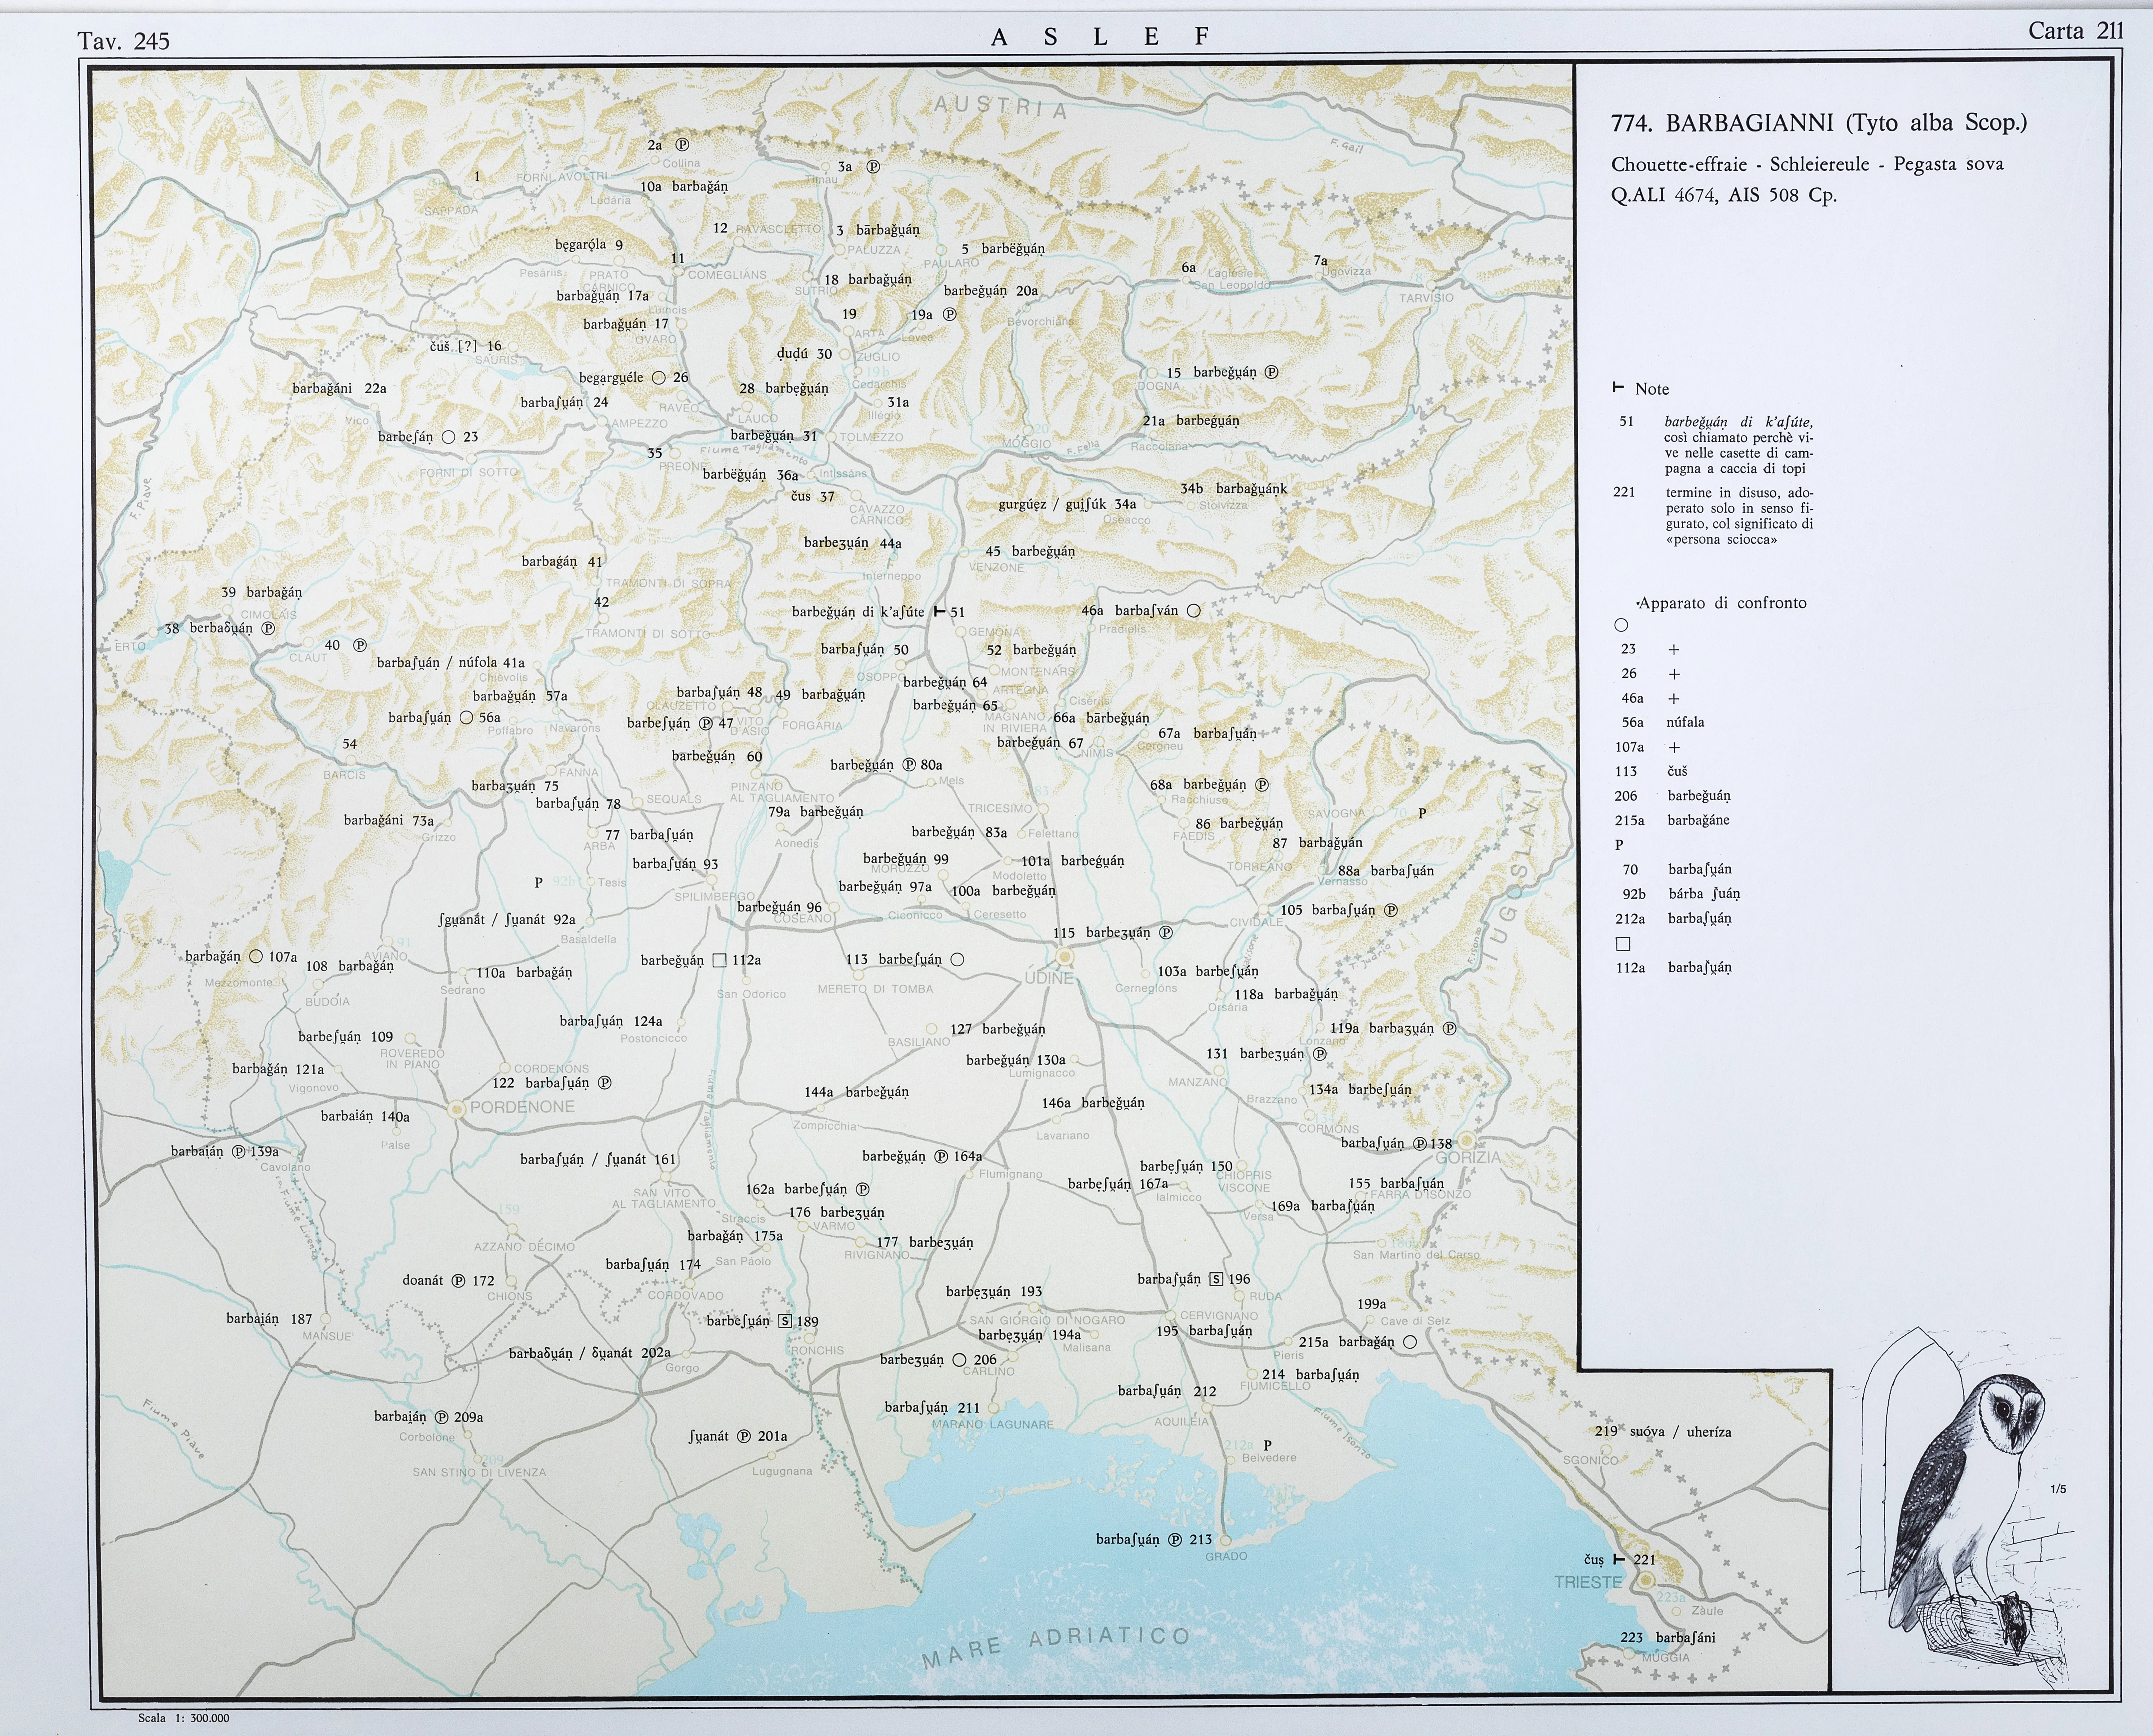Click the Scala 1: 300.000 text
The width and height of the screenshot is (2153, 1736).
pyautogui.click(x=184, y=1718)
